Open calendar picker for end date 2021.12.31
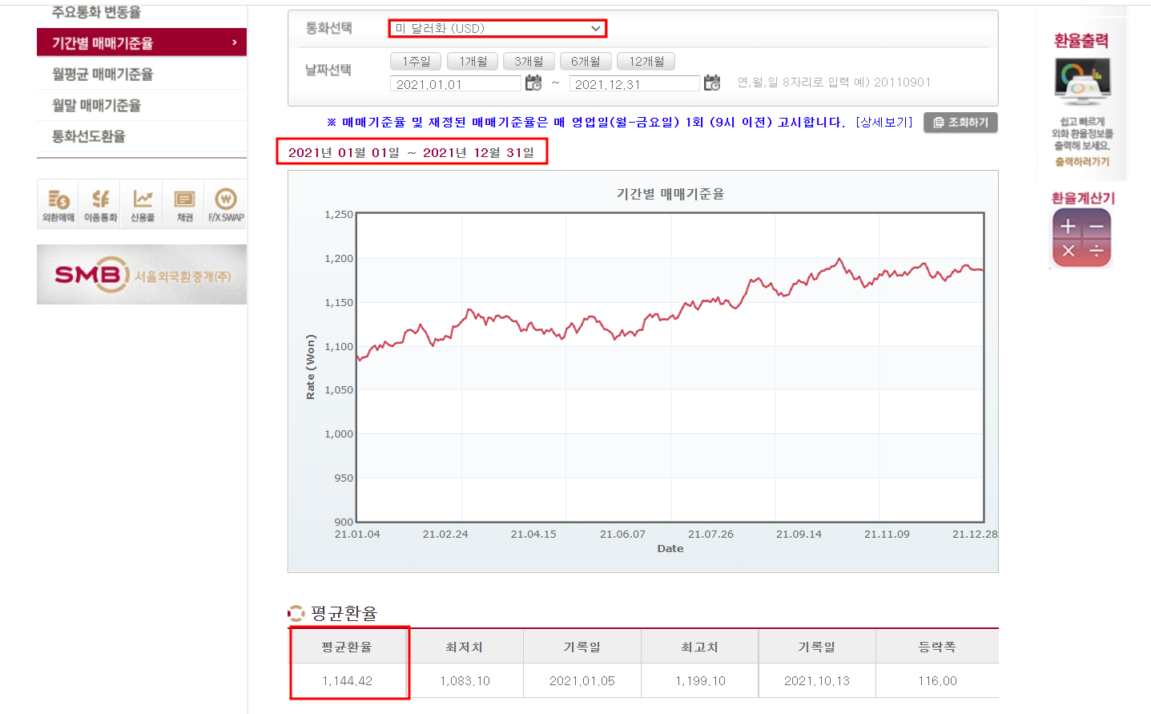Screen dimensions: 1151x714 712,83
